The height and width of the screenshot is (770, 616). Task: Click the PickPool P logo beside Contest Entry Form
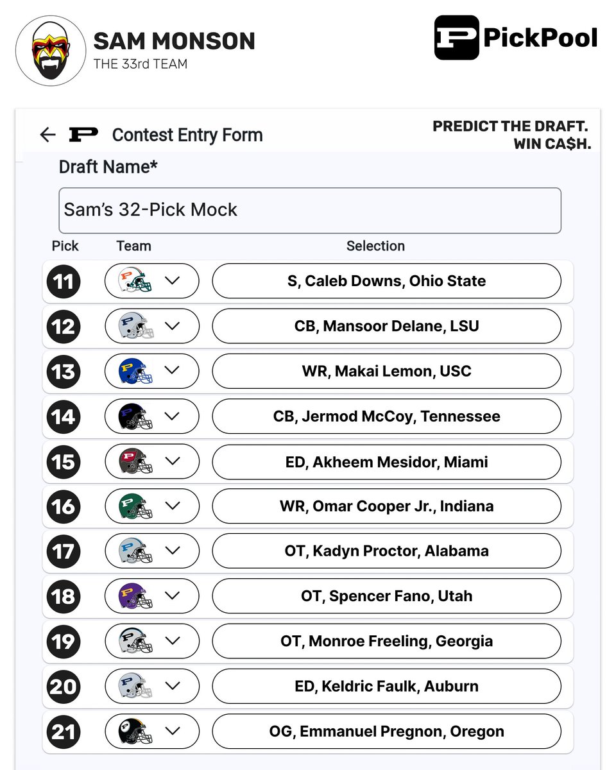[x=83, y=135]
